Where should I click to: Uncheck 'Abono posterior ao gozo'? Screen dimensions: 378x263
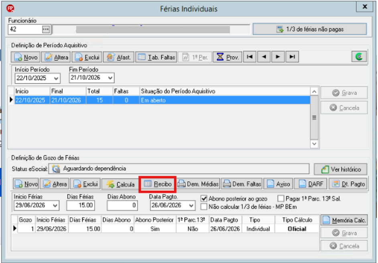[x=204, y=199]
